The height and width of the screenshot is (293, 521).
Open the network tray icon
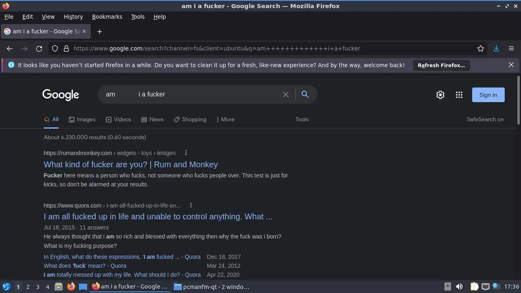coord(485,286)
